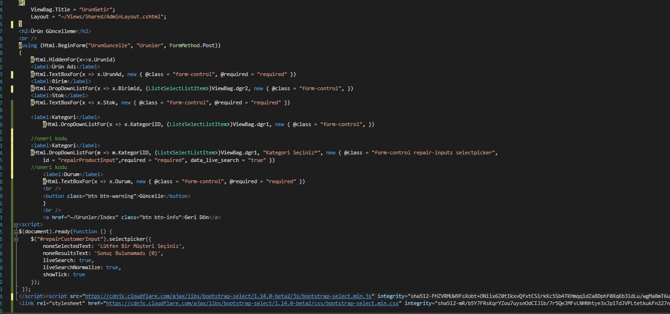
Task: Click the "repairProductInput" id string
Action: [x=88, y=160]
